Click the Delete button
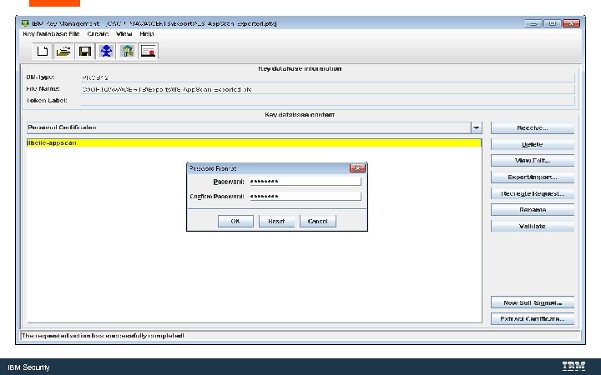Image resolution: width=601 pixels, height=375 pixels. pos(533,145)
